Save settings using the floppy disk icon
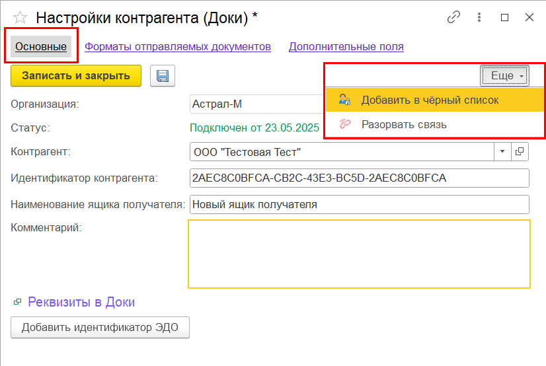The width and height of the screenshot is (546, 366). [x=163, y=76]
